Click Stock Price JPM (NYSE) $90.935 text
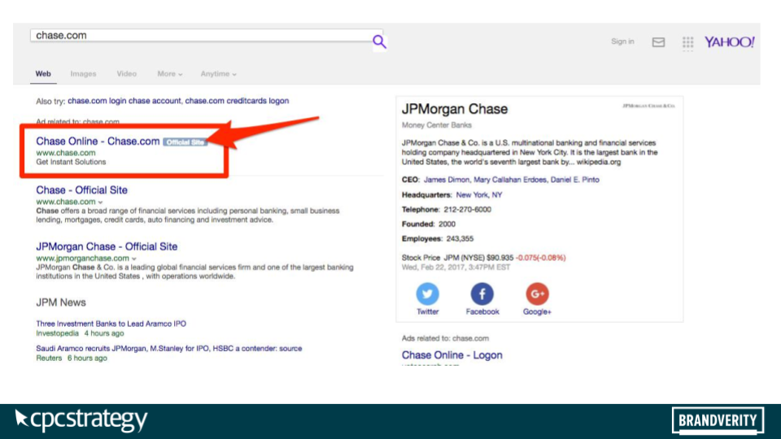Viewport: 781px width, 439px height. (457, 258)
